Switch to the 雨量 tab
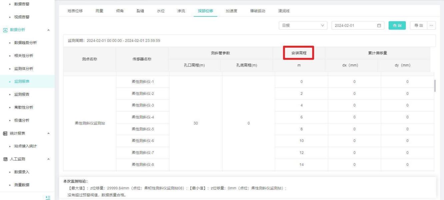Image resolution: width=444 pixels, height=200 pixels. pos(99,11)
